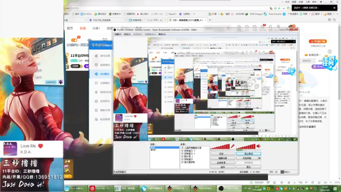The height and width of the screenshot is (192, 341).
Task: Open the 插件 plugins button in OBS
Action: pyautogui.click(x=223, y=167)
